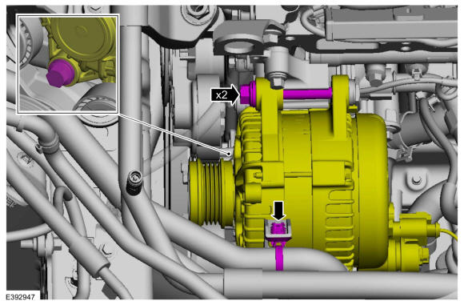Click the magenta bolt in inset view
Image resolution: width=464 pixels, height=305 pixels.
[61, 73]
